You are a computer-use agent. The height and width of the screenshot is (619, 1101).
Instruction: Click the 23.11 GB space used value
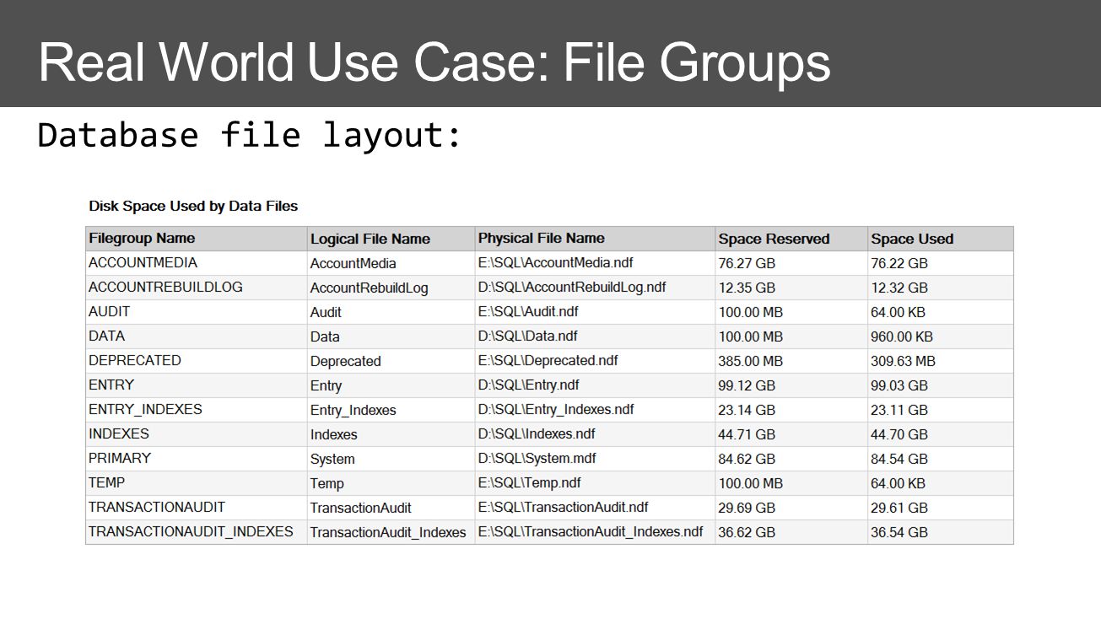tap(899, 411)
